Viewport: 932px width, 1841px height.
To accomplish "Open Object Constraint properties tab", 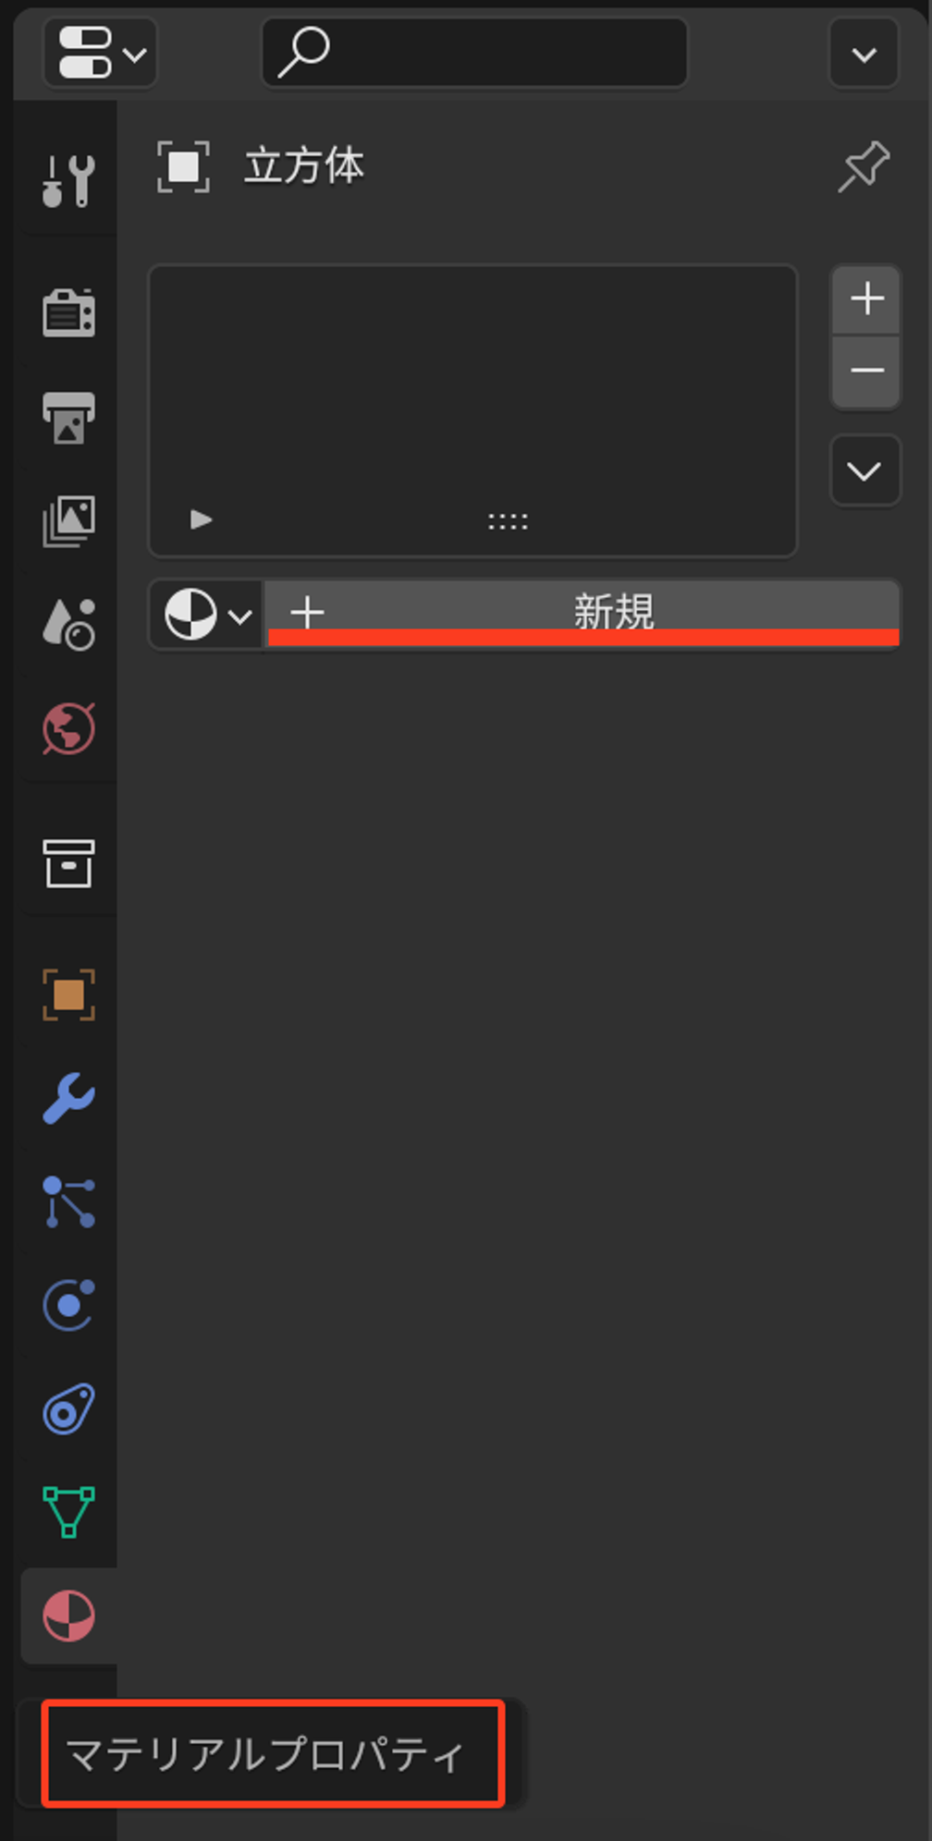I will [x=68, y=1408].
